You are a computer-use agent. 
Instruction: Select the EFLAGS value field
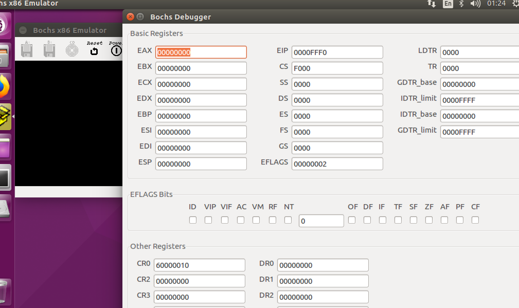pos(337,164)
